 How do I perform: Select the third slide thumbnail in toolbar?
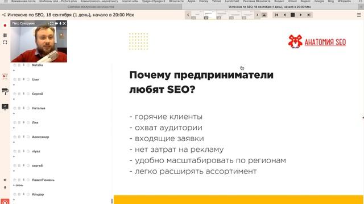pyautogui.click(x=222, y=15)
